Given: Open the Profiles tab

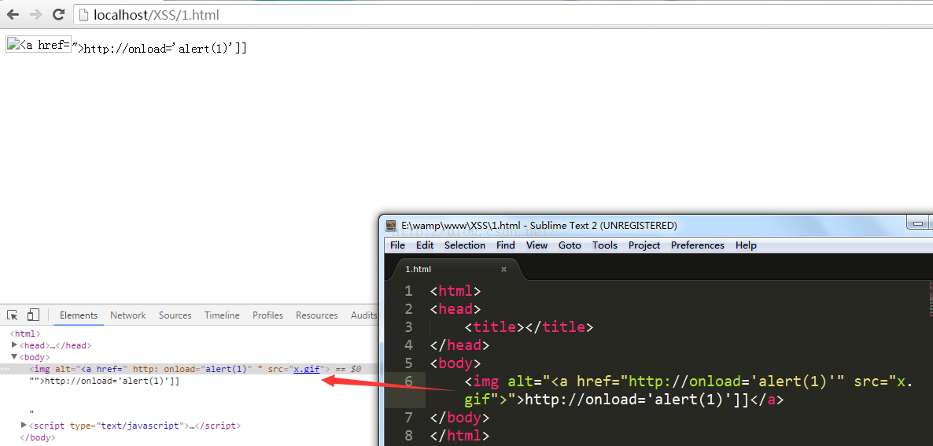Looking at the screenshot, I should pos(267,315).
